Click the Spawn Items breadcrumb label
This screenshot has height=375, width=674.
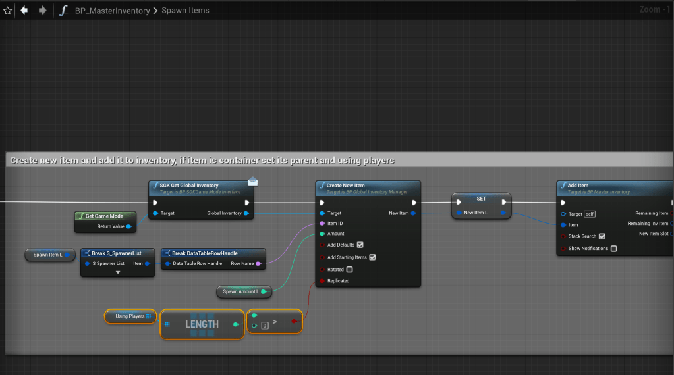(185, 11)
